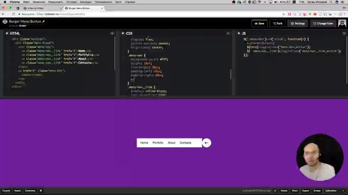Open the Файл menu
The image size is (348, 195).
tap(26, 2)
